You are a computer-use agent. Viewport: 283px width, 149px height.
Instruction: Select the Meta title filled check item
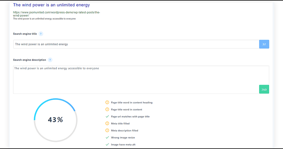point(120,123)
